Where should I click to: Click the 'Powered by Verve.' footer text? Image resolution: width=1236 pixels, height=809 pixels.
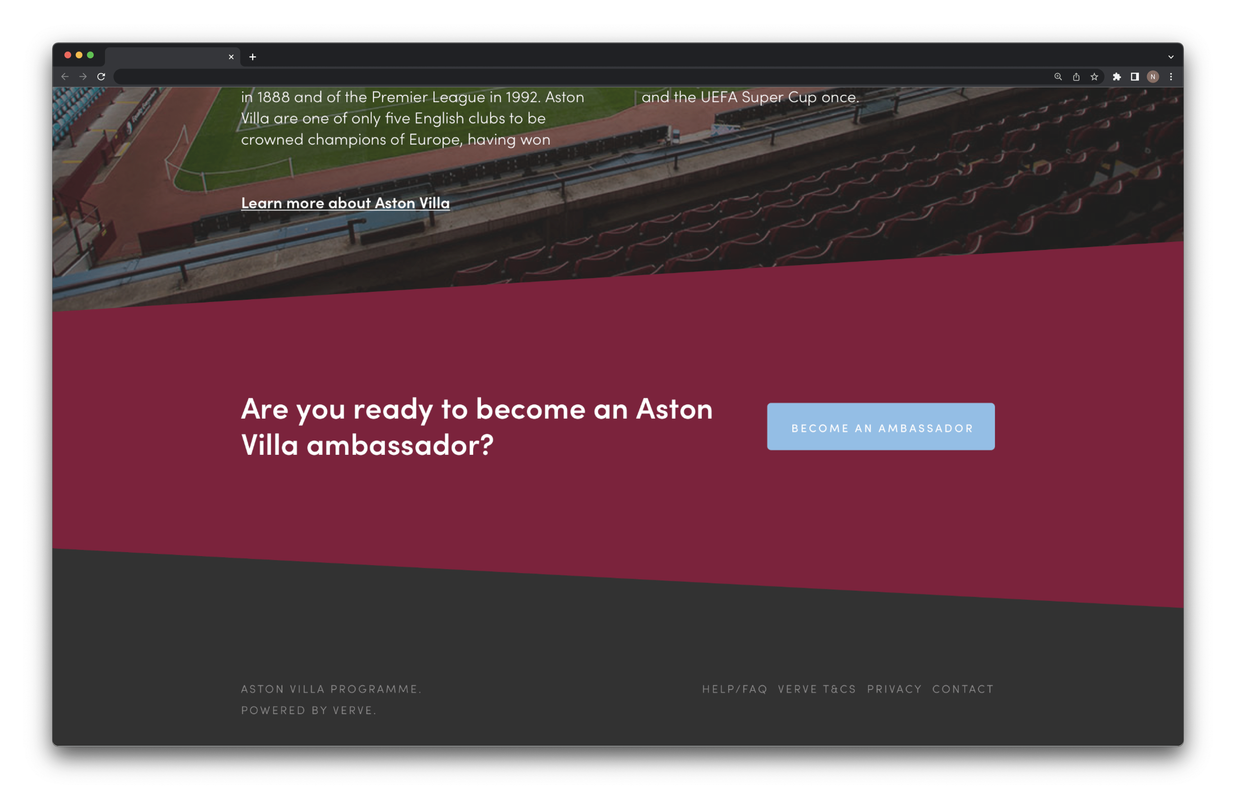click(308, 710)
